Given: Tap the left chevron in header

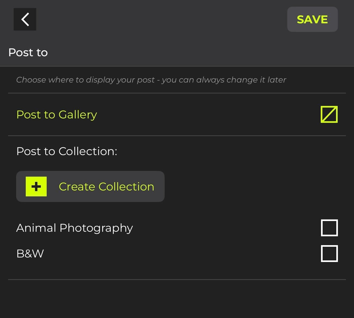Looking at the screenshot, I should click(x=25, y=19).
